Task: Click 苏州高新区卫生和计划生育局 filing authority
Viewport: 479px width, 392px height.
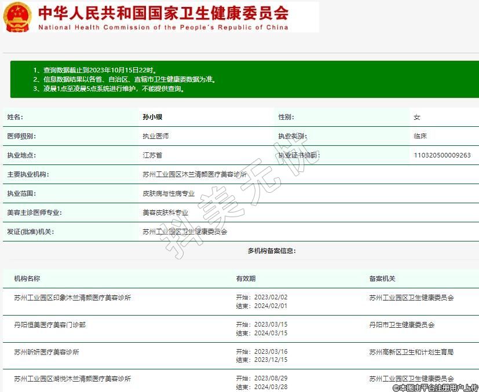Action: coord(411,351)
